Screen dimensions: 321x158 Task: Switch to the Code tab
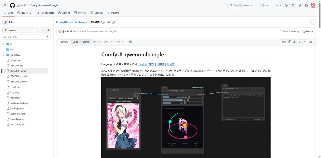[9, 13]
